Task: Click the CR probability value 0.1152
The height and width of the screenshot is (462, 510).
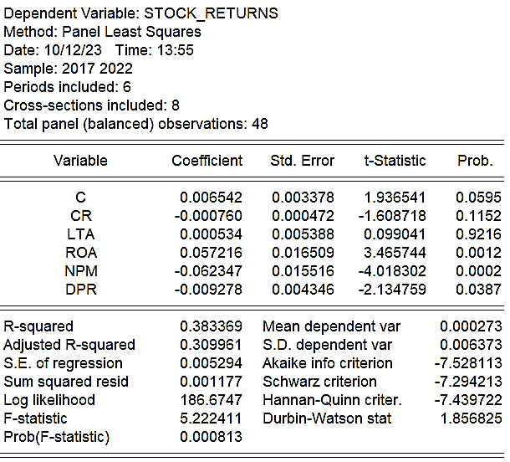Action: (x=478, y=216)
